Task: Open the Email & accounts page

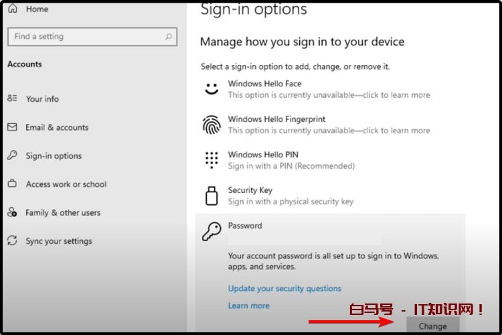Action: coord(57,127)
